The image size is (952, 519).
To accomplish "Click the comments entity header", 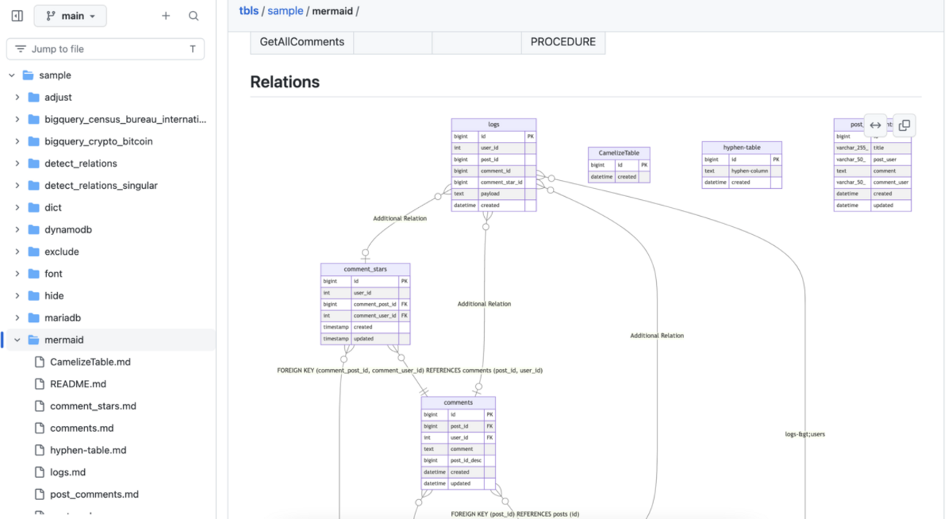I will point(458,403).
